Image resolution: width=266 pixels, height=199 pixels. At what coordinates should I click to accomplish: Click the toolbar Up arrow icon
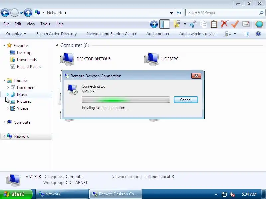tap(154, 24)
